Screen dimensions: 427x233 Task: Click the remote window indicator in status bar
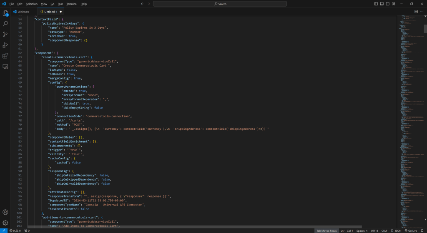(4, 231)
